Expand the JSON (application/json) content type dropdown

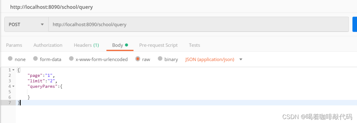click(214, 59)
